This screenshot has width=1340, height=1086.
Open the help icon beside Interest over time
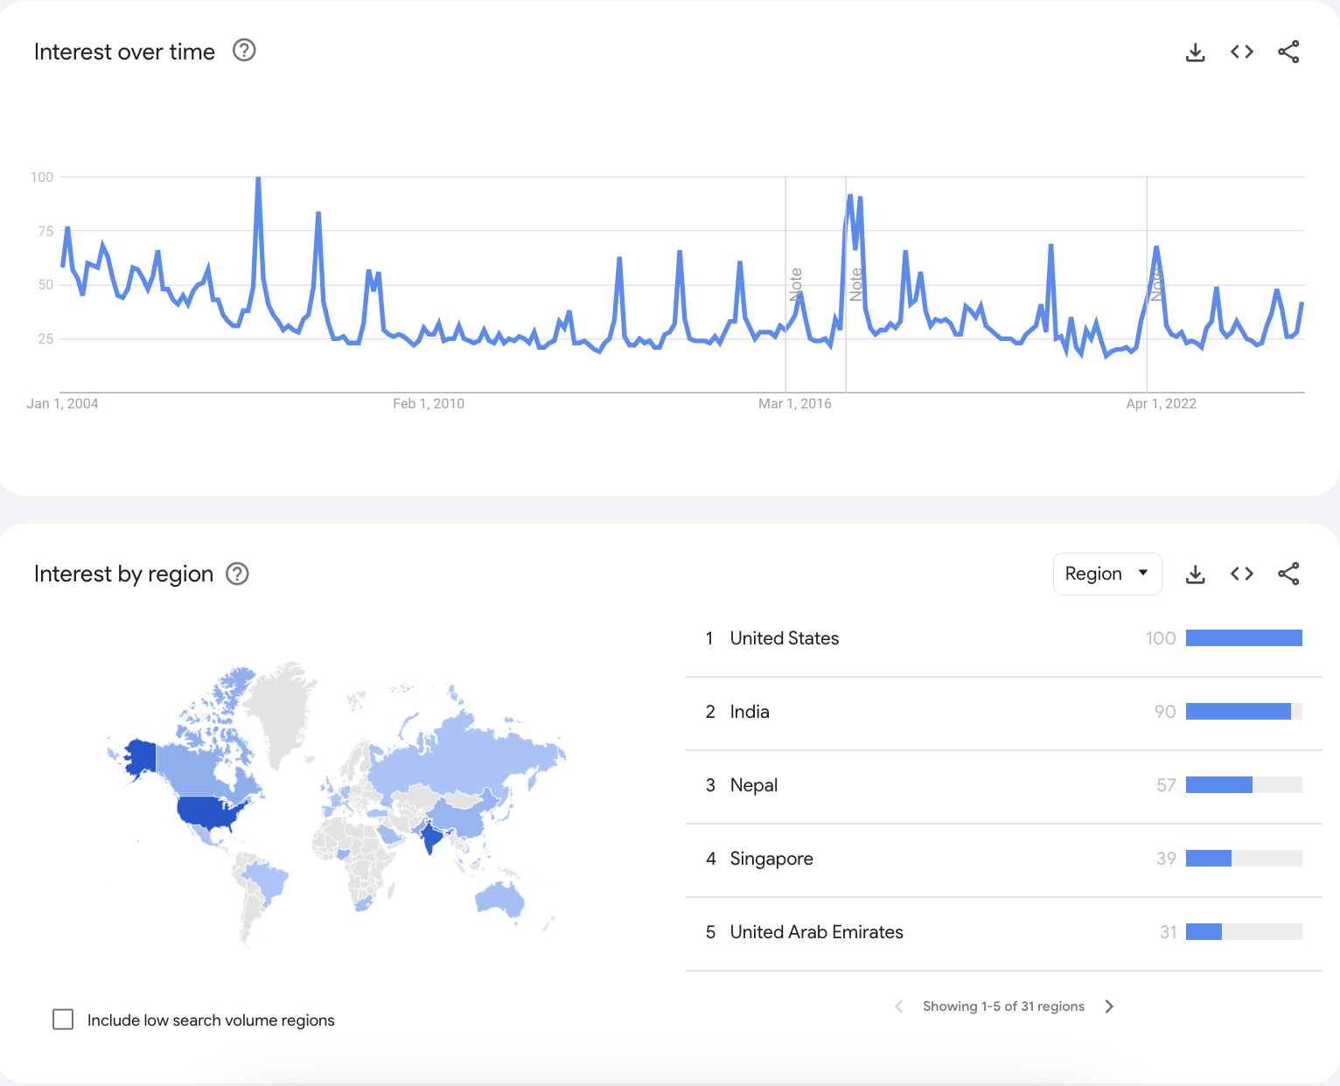244,51
